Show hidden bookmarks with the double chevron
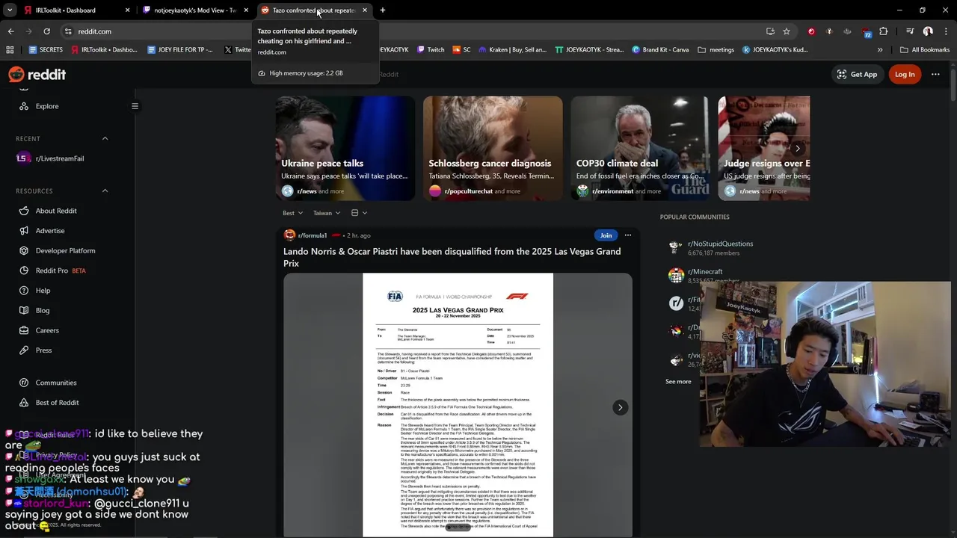 point(880,50)
